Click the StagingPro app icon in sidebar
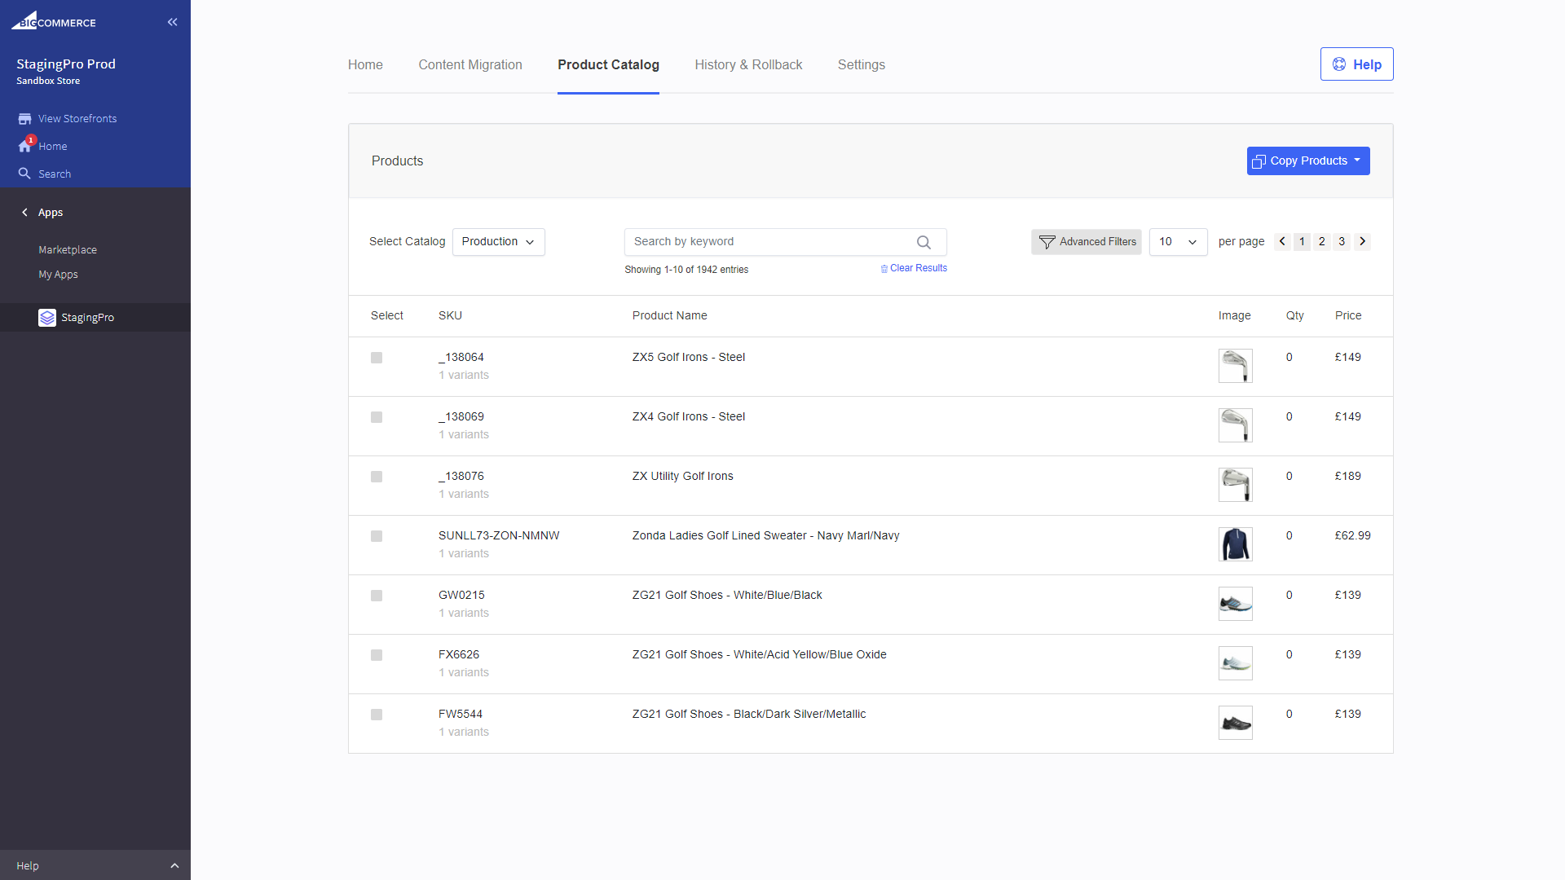Screen dimensions: 1565x880 click(x=47, y=318)
